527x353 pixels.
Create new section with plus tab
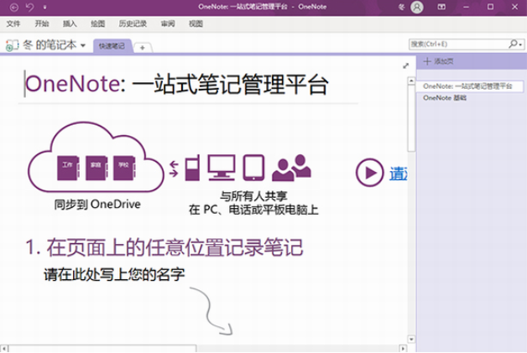tap(142, 47)
